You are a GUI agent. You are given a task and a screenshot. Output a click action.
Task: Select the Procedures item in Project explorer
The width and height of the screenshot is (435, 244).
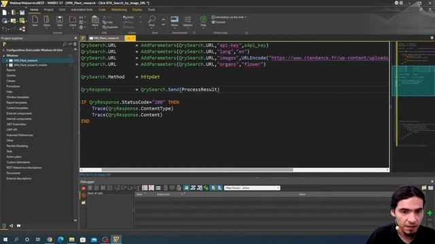pos(13,86)
